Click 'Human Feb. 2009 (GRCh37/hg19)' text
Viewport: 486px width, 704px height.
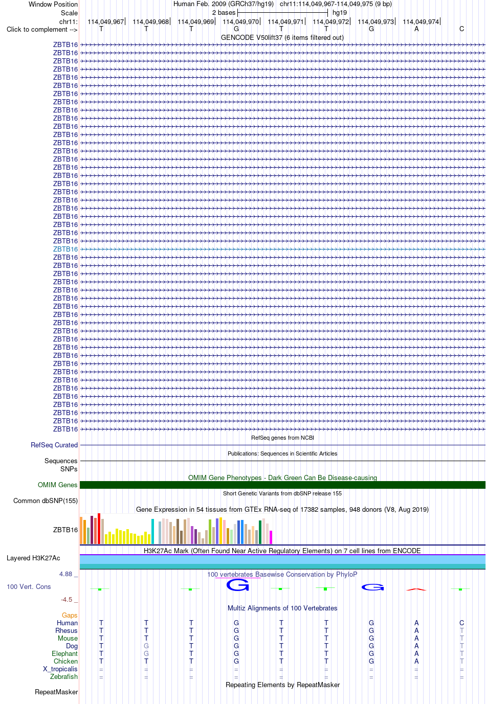pyautogui.click(x=224, y=4)
